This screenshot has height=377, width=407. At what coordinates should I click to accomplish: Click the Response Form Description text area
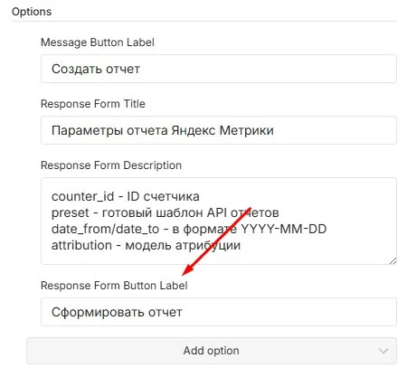tap(219, 221)
